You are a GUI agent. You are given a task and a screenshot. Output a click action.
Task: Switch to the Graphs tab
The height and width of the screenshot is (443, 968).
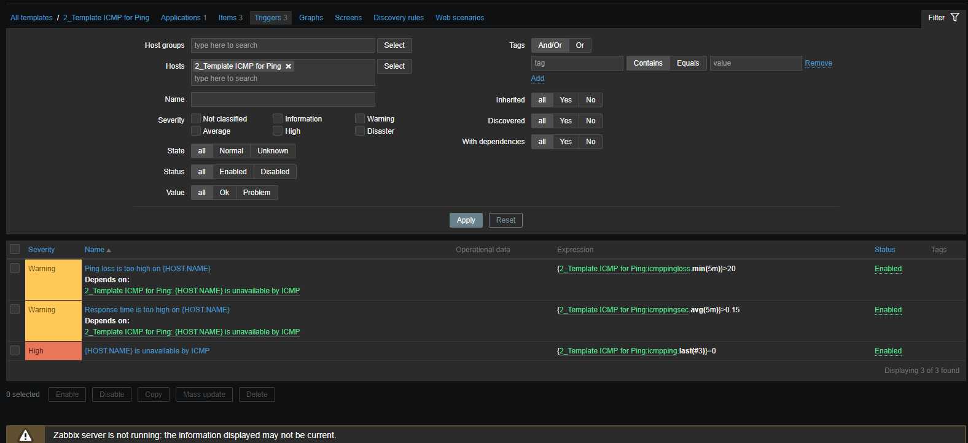click(x=311, y=18)
